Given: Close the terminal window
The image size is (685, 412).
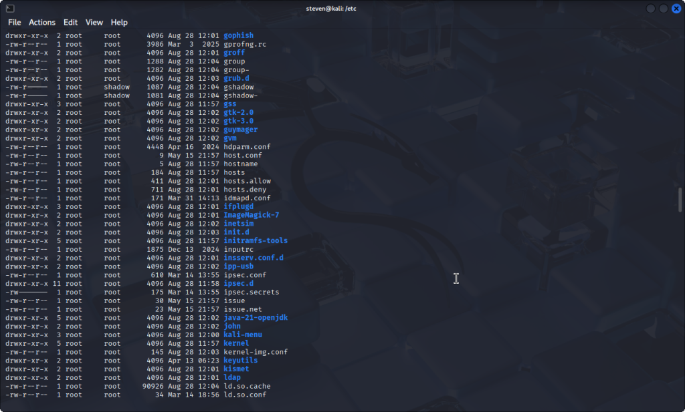Looking at the screenshot, I should (x=675, y=8).
